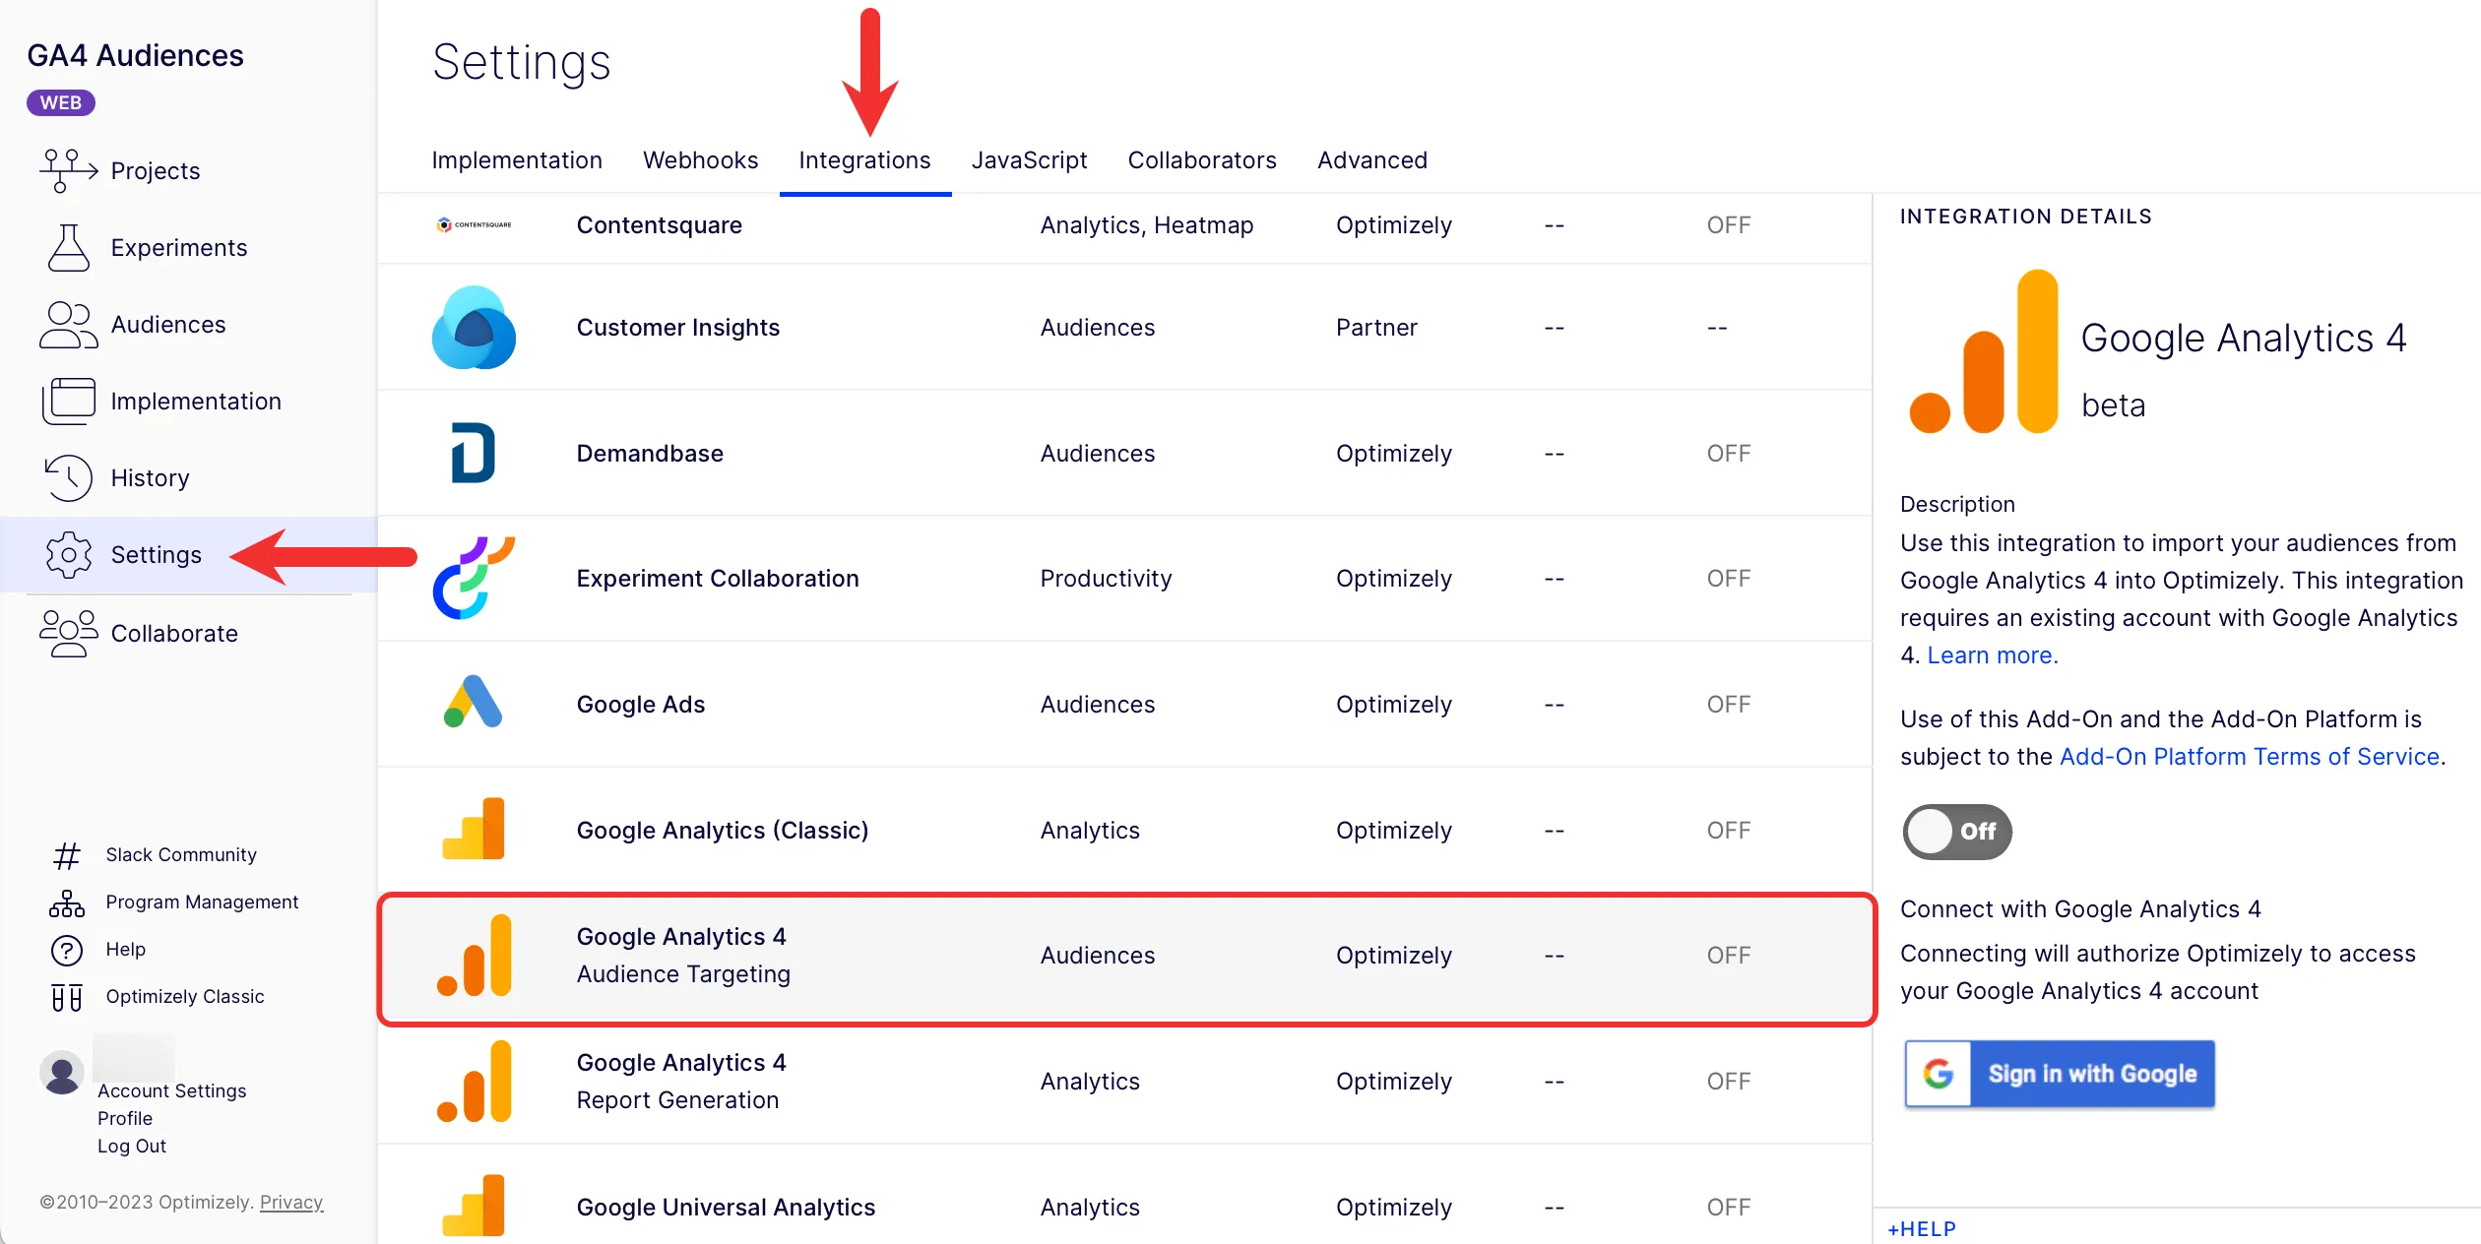Screen dimensions: 2481x1244
Task: Open Slack Community link
Action: (181, 855)
